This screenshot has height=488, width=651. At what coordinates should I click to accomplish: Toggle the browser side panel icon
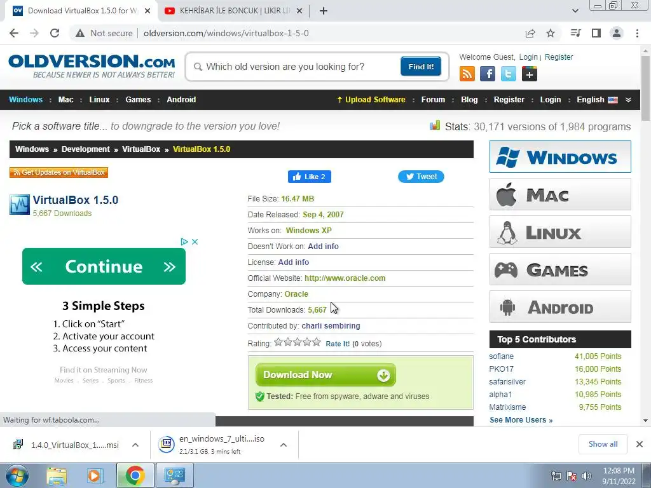point(596,33)
